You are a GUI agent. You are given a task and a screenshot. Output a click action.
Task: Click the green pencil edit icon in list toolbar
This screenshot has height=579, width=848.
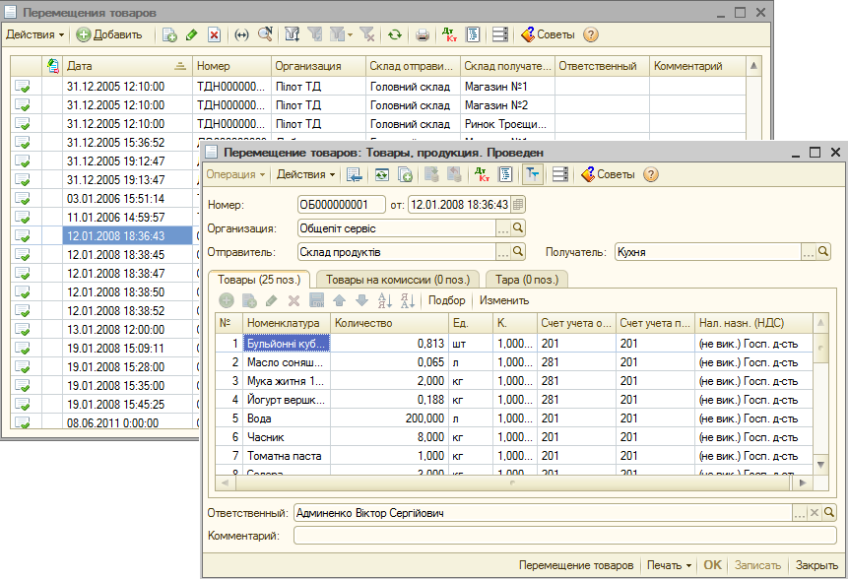191,34
